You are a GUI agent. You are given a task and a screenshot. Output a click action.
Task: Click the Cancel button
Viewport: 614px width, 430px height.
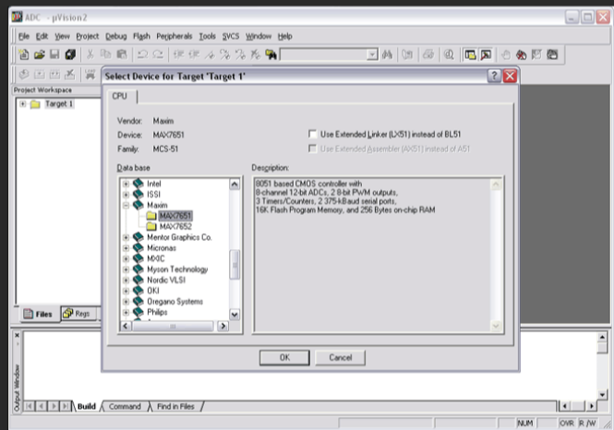click(x=341, y=358)
